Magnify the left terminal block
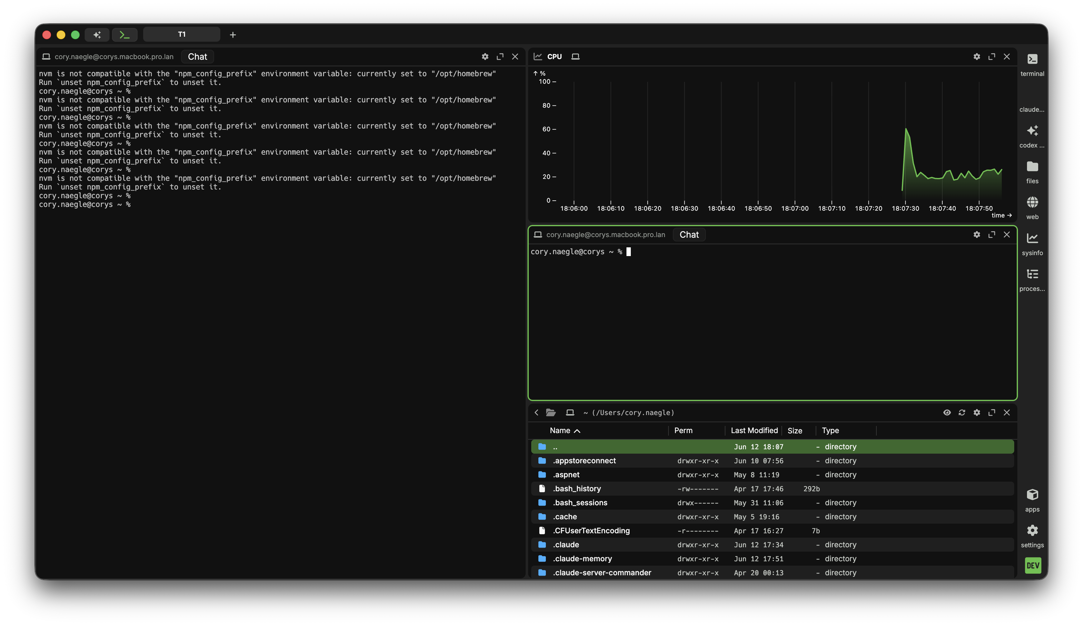The height and width of the screenshot is (626, 1083). coord(500,57)
